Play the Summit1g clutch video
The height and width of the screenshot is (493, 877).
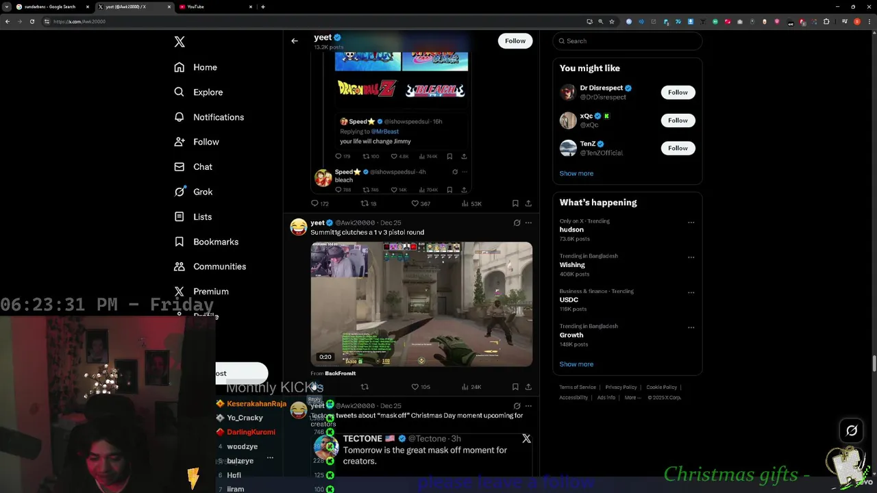(421, 304)
